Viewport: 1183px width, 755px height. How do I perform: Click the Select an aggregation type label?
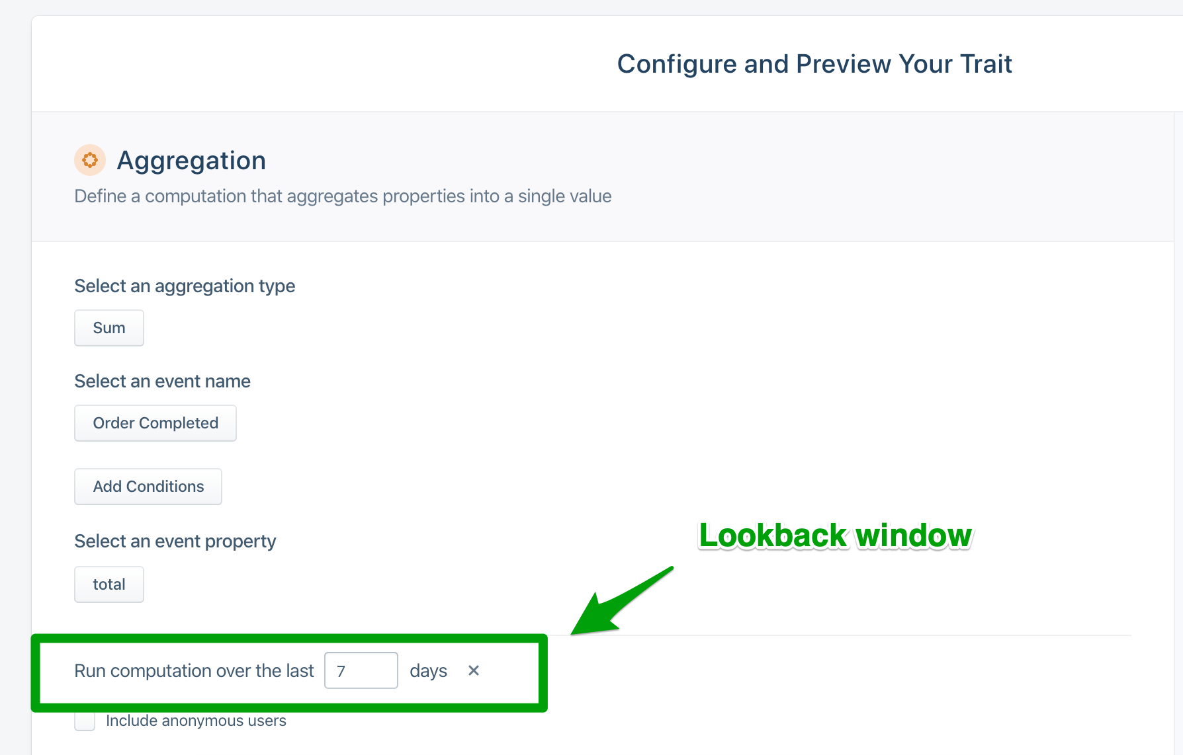185,286
